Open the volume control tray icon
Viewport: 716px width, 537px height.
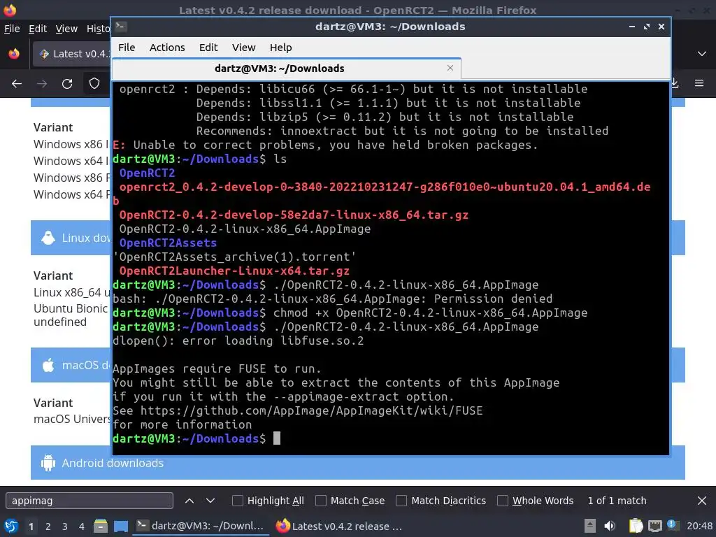[x=610, y=526]
